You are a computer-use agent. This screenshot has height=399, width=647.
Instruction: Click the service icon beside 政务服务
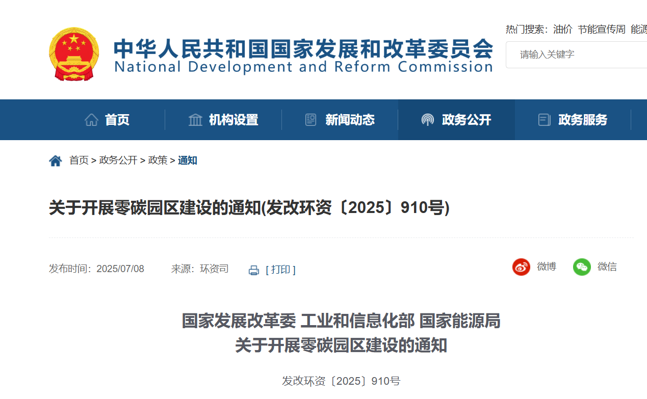click(545, 120)
